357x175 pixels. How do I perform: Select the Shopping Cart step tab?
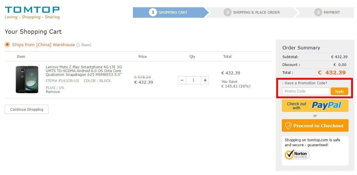[x=170, y=12]
